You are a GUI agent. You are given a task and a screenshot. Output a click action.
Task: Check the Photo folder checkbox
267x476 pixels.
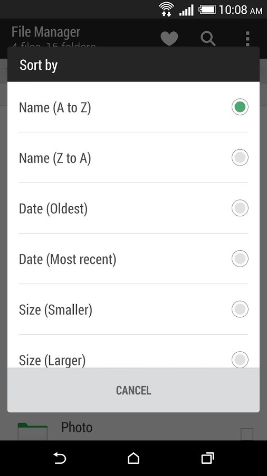coord(247,434)
